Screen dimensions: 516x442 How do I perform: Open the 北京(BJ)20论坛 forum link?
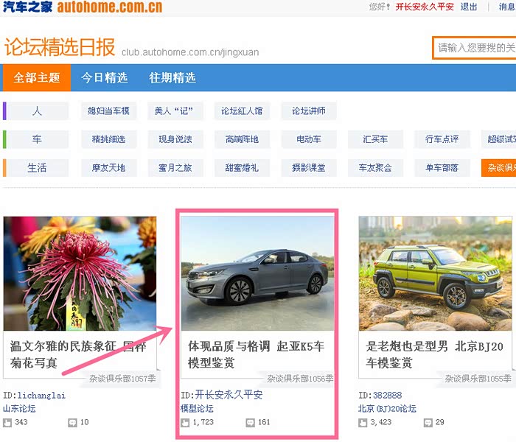(x=387, y=409)
